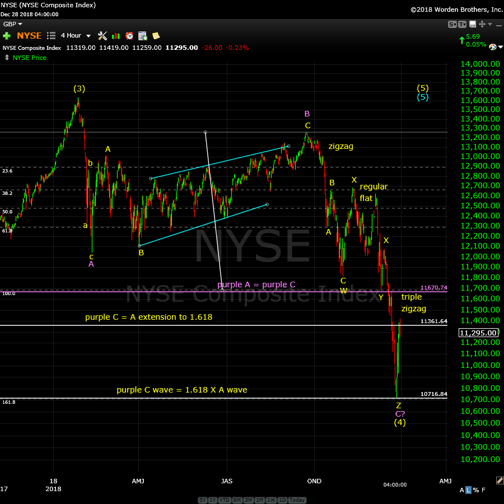Viewport: 504px width, 504px height.
Task: Open the S dropdown button
Action: coord(452,25)
